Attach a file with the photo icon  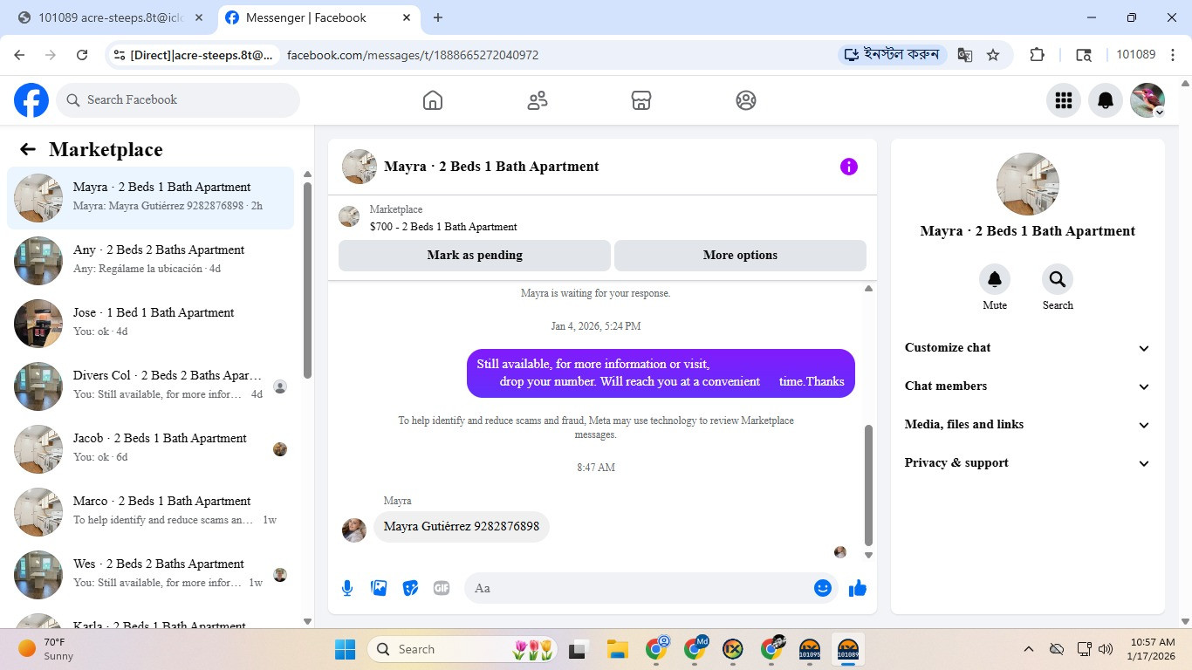click(x=379, y=588)
